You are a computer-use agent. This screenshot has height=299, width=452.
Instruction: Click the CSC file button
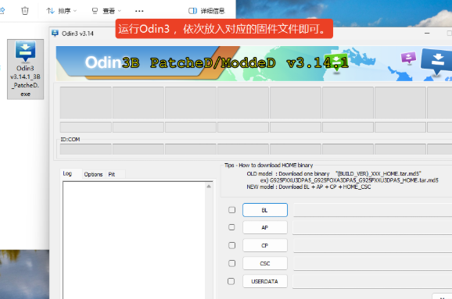(x=265, y=263)
